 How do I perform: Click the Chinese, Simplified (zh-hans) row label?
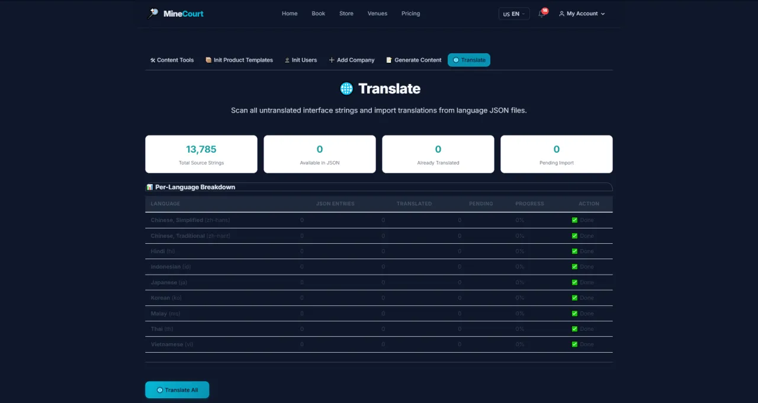[190, 220]
